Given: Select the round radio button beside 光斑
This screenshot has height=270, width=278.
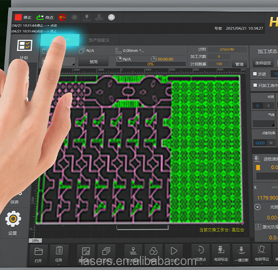Looking at the screenshot, I should [x=257, y=207].
